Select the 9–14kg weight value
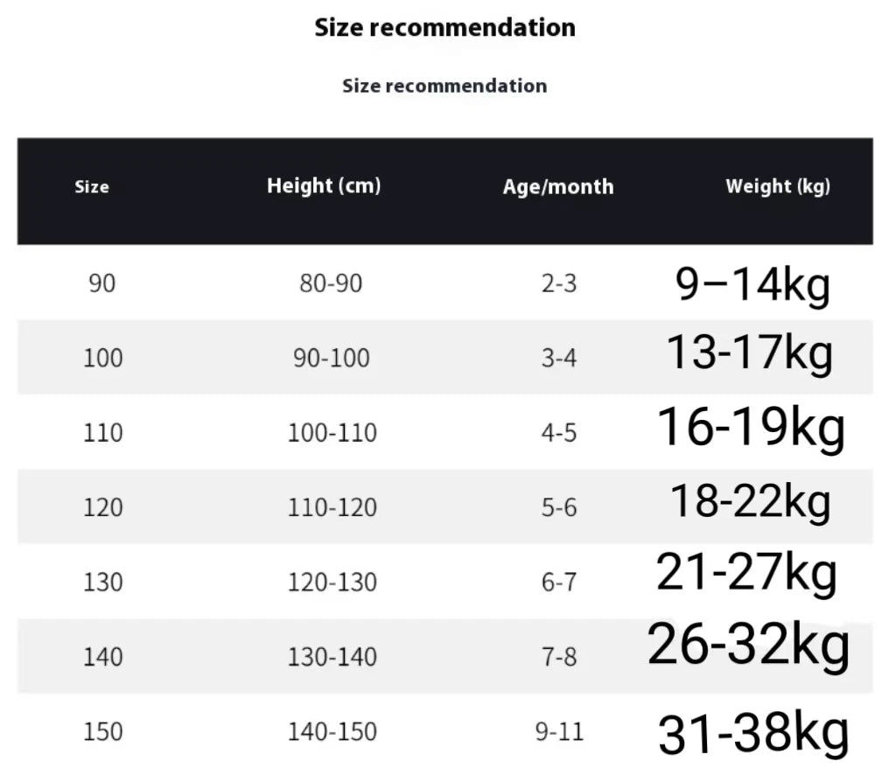Screen dimensions: 896x782 point(752,284)
